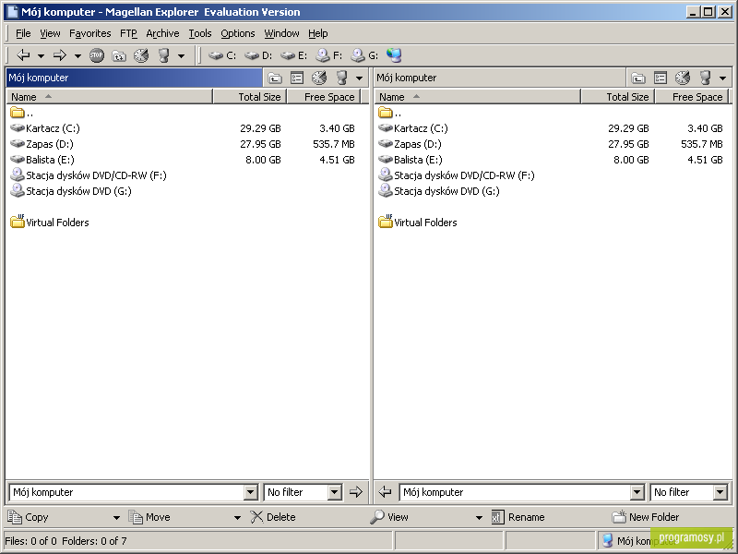Click the filter funnel icon in main toolbar

click(x=163, y=55)
